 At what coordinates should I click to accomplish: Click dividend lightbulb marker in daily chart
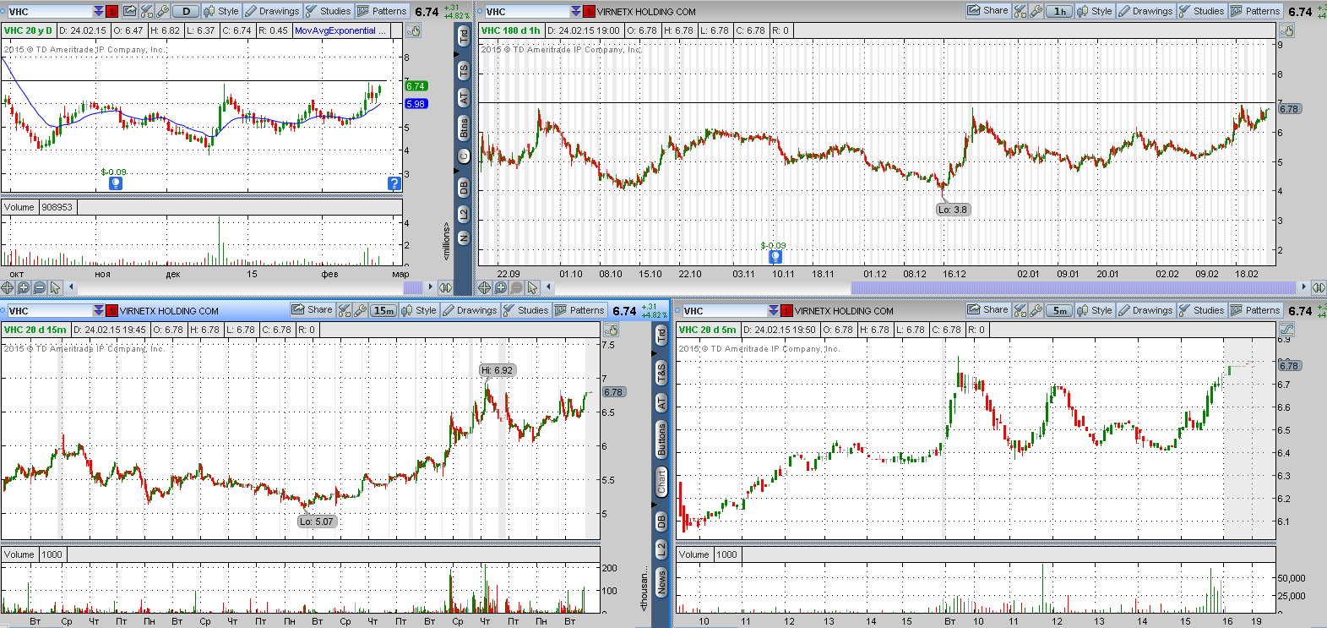(x=116, y=183)
